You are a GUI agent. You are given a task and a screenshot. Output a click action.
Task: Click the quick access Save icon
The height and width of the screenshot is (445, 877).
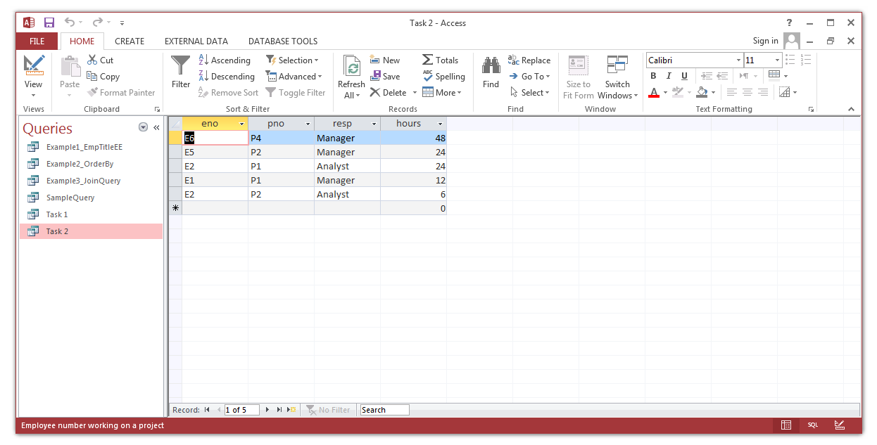(x=49, y=22)
